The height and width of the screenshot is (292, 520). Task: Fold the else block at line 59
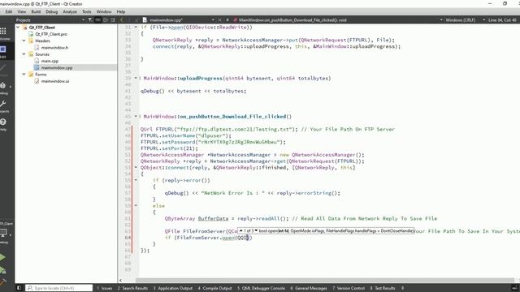[136, 205]
